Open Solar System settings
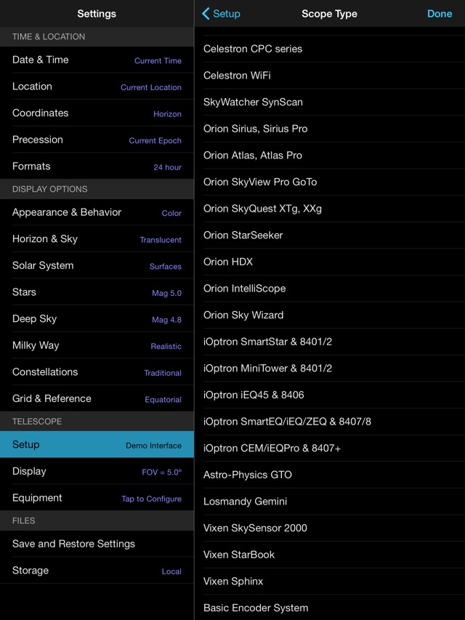 [x=97, y=265]
